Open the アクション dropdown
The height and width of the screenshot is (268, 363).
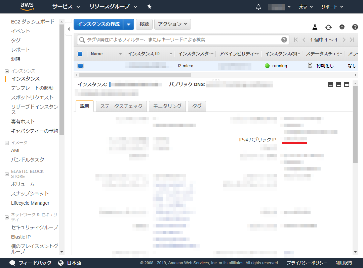(172, 24)
